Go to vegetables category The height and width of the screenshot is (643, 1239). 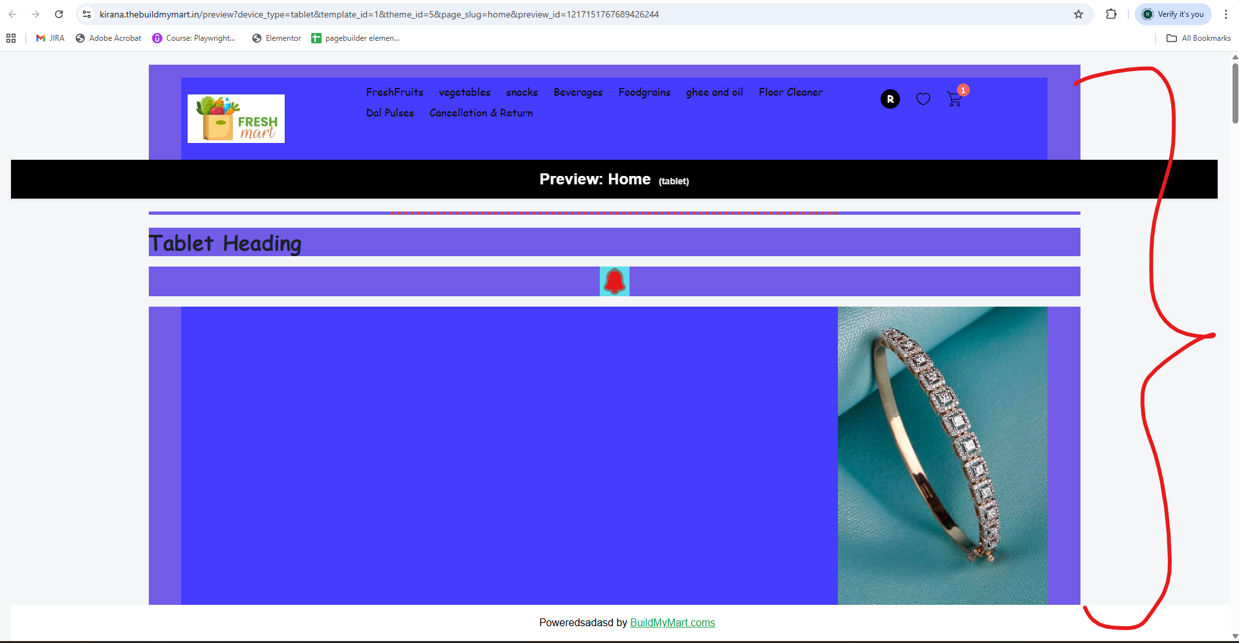pyautogui.click(x=465, y=92)
